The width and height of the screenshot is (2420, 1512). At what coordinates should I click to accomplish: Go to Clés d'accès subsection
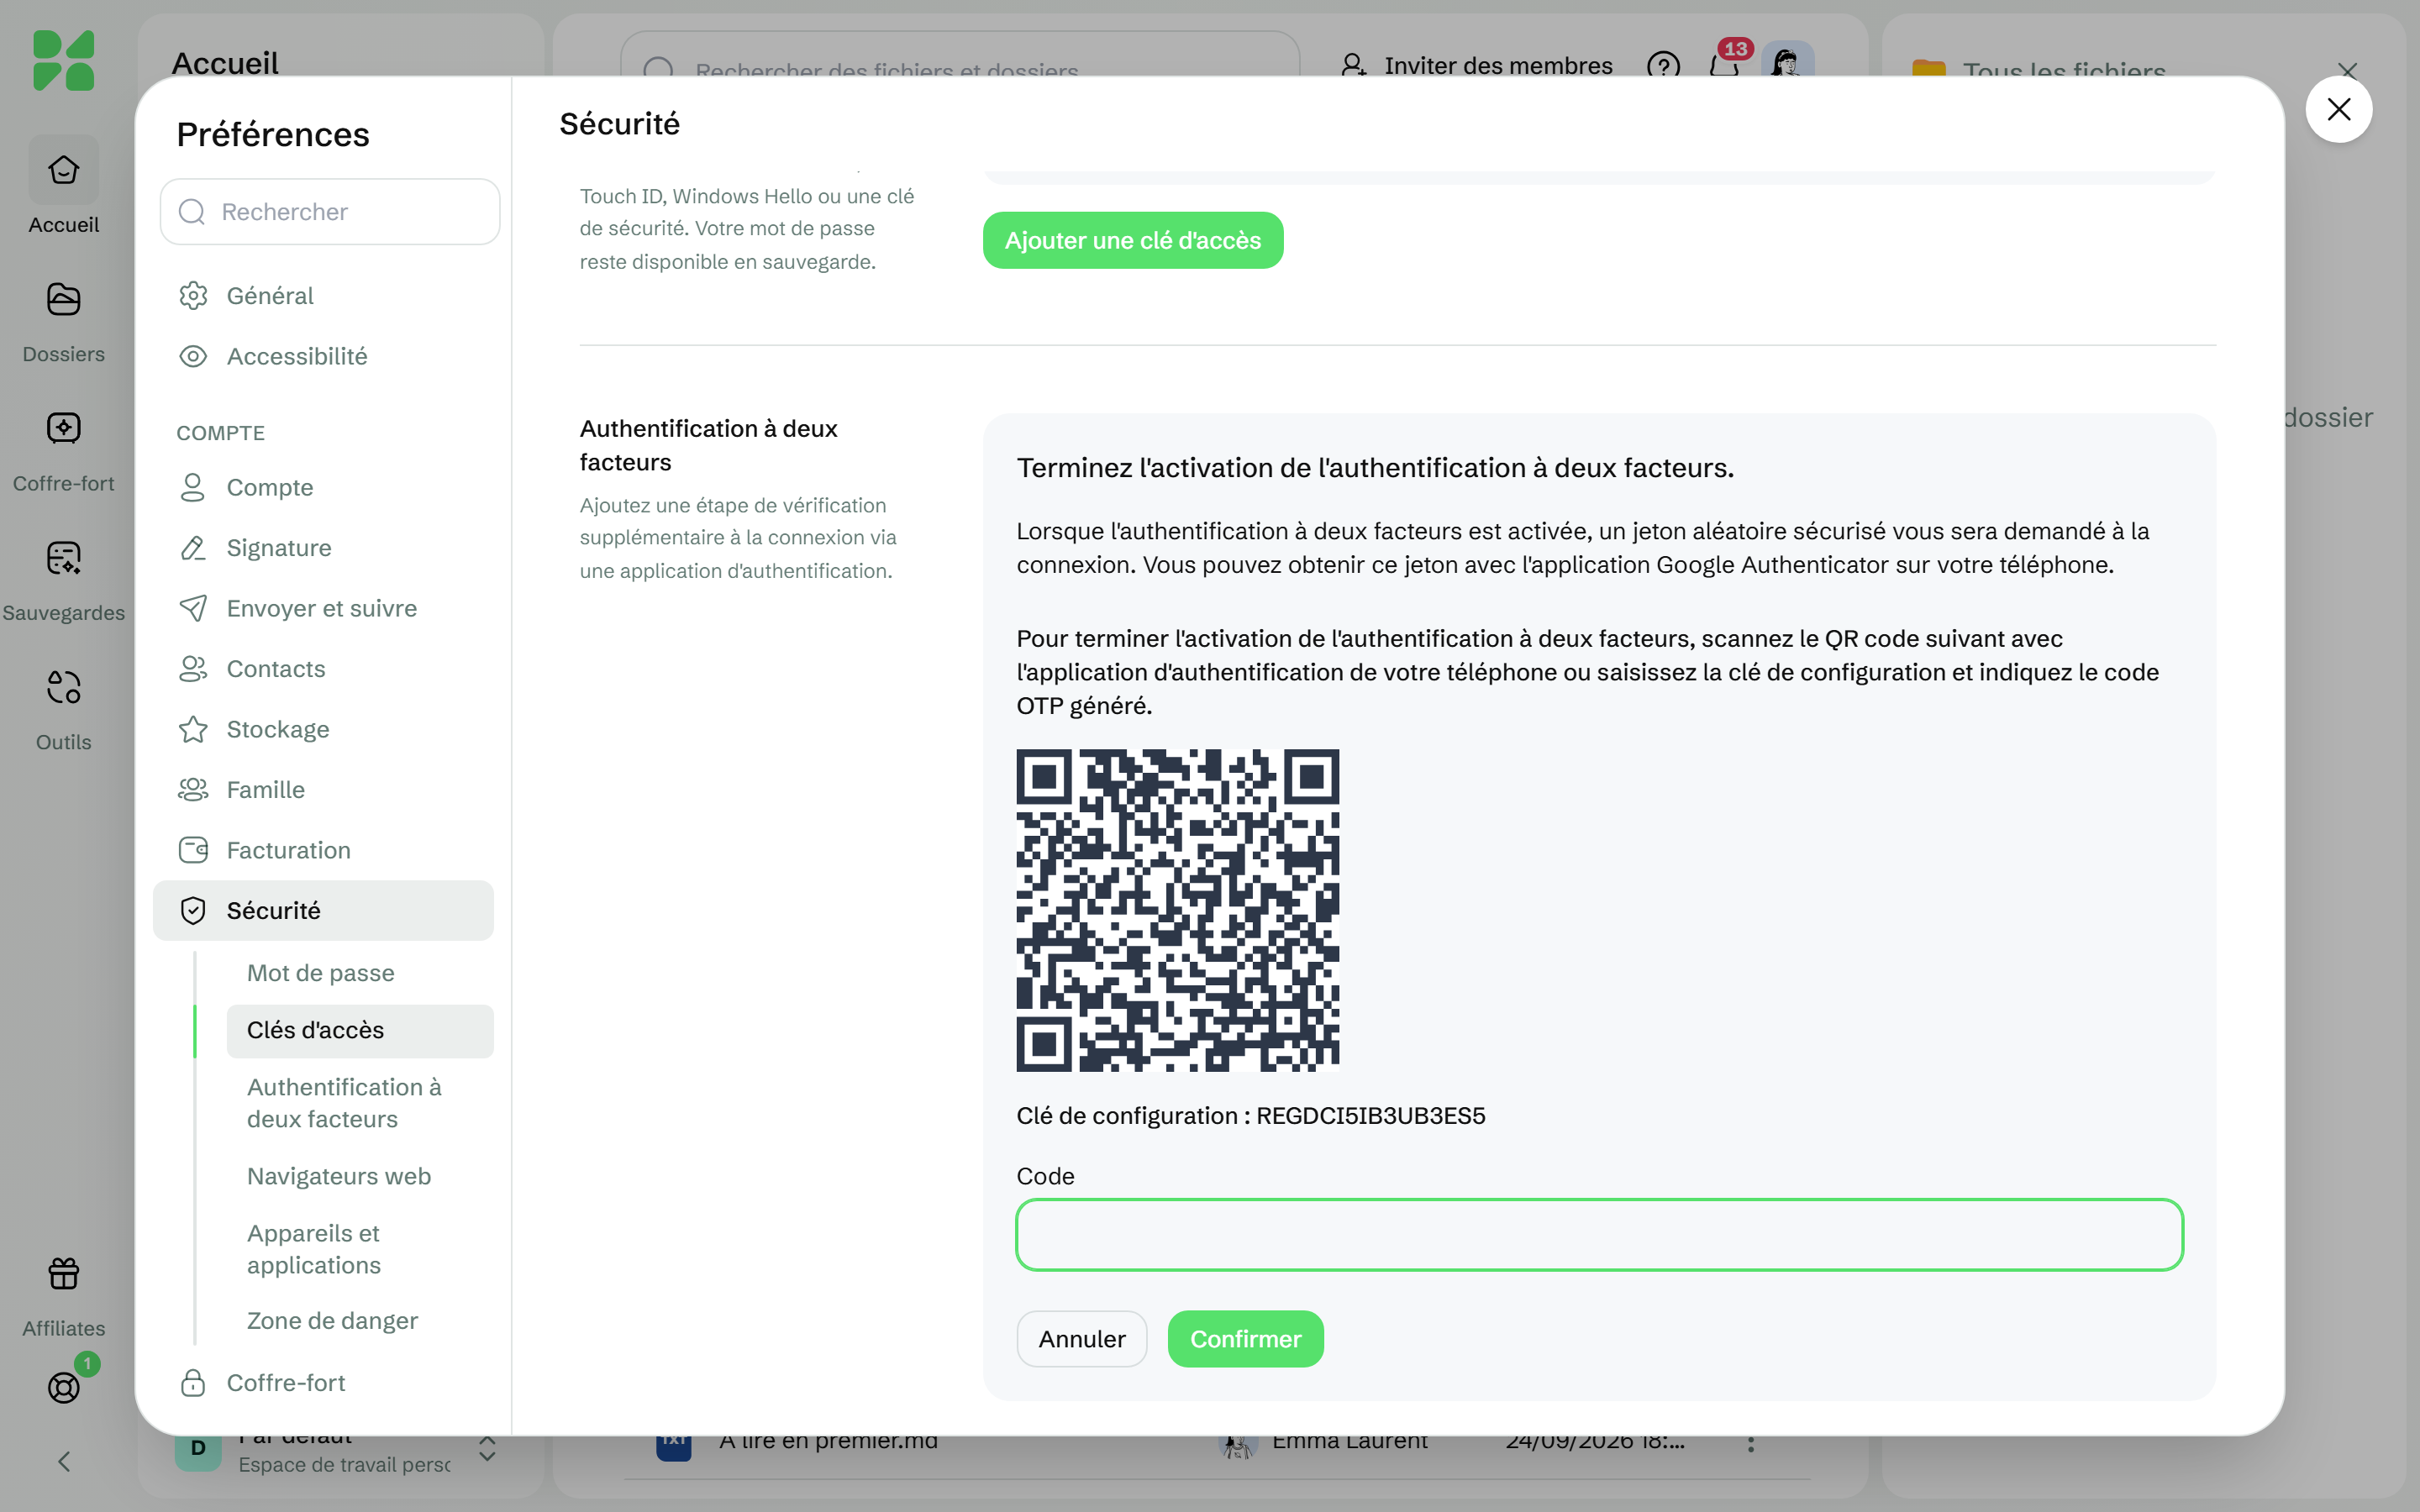pyautogui.click(x=360, y=1030)
